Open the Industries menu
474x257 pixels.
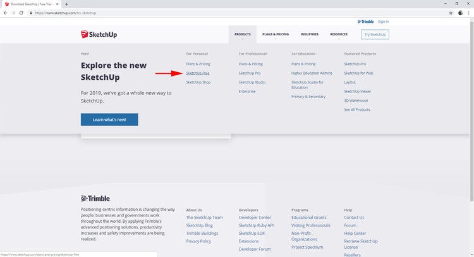(x=309, y=34)
